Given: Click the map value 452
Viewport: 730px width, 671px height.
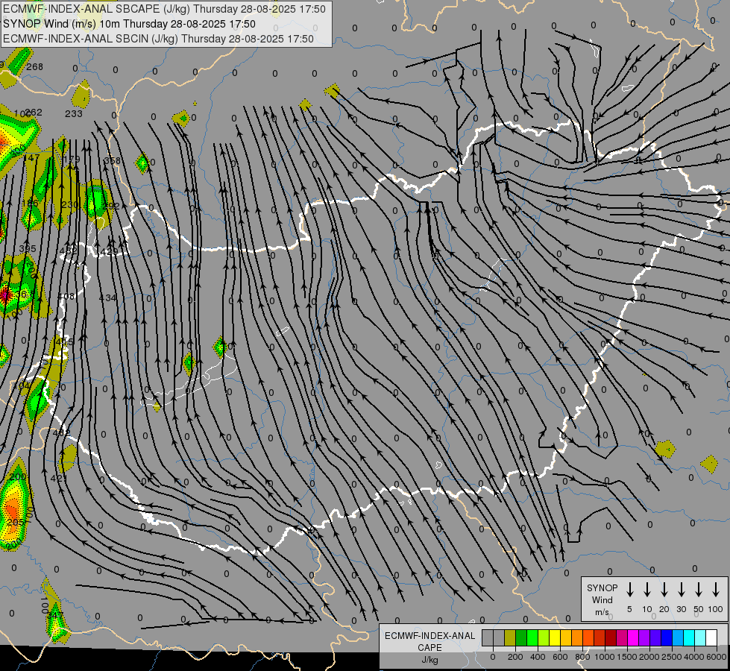Looking at the screenshot, I should [x=69, y=251].
